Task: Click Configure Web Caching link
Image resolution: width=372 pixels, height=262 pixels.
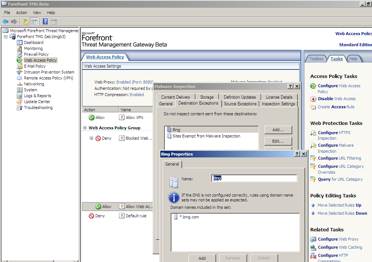Action: click(340, 247)
